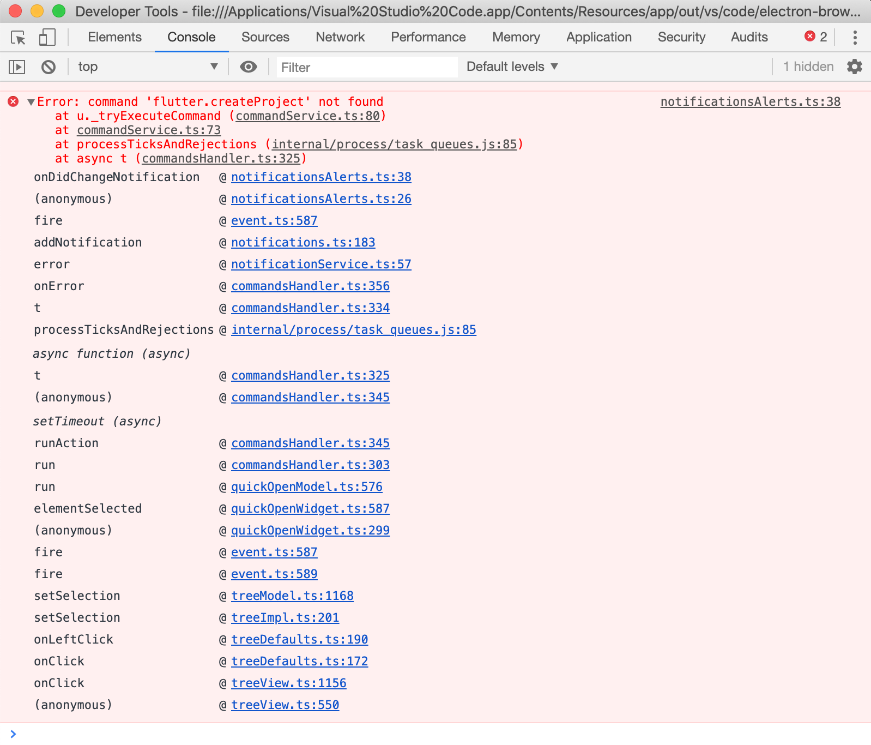Viewport: 871px width, 745px height.
Task: Open event.ts:589 link
Action: (x=274, y=574)
